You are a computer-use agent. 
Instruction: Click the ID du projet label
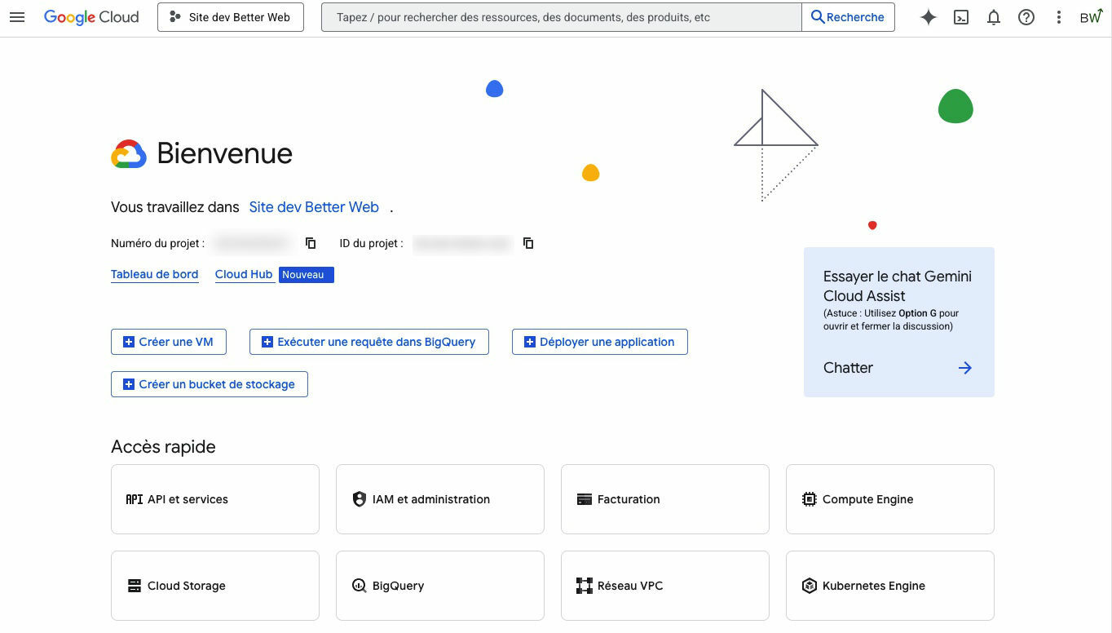point(371,243)
